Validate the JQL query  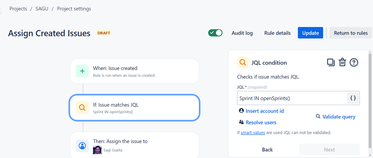(338, 117)
